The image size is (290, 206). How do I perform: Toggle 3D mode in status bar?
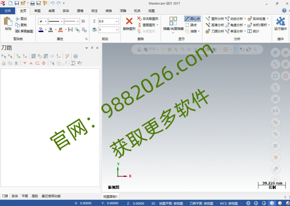(x=153, y=203)
